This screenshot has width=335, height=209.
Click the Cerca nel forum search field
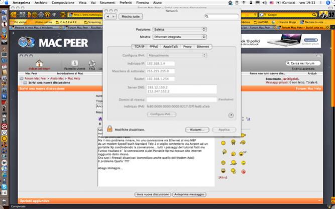[x=303, y=63]
